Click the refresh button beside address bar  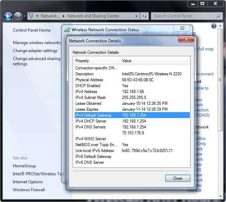click(144, 16)
